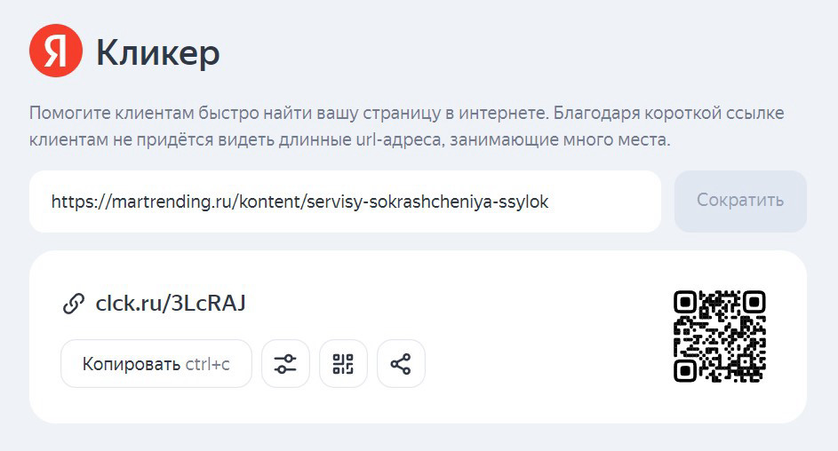This screenshot has height=451, width=838.
Task: Click Копировать ctrl+c button
Action: point(156,363)
